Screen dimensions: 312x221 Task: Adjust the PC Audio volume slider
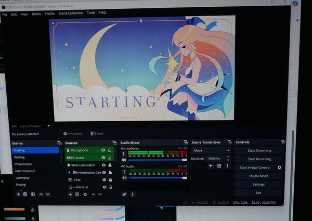point(158,178)
